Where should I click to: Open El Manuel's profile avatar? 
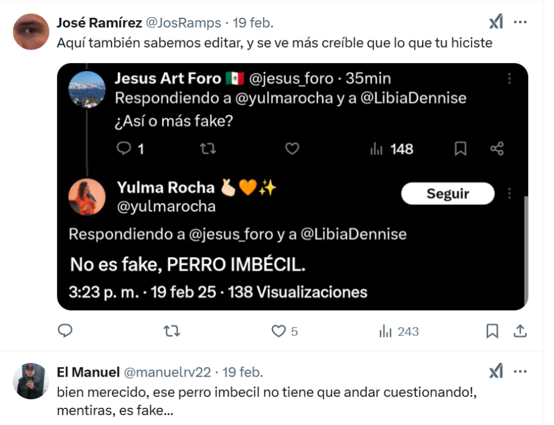(31, 381)
